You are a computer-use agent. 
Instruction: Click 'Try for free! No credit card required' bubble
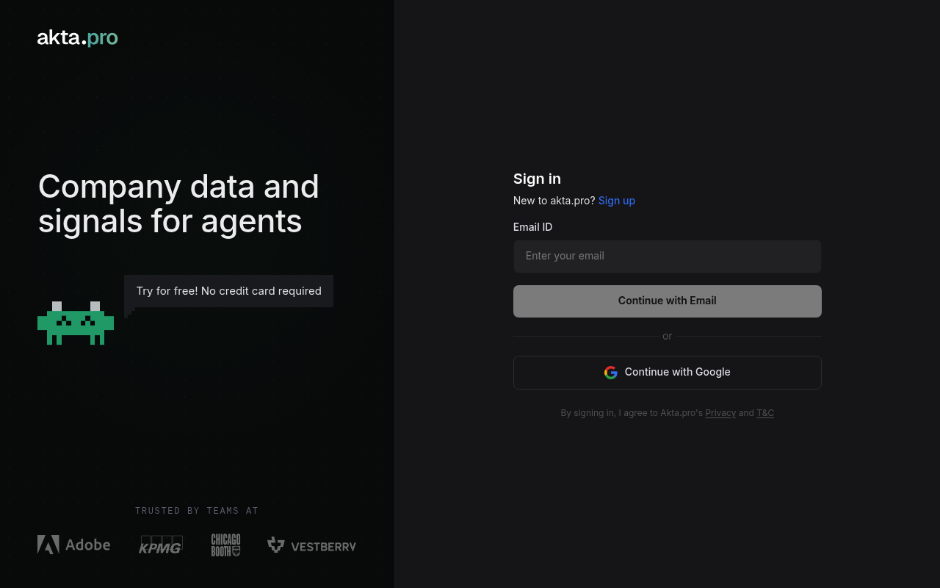point(228,291)
